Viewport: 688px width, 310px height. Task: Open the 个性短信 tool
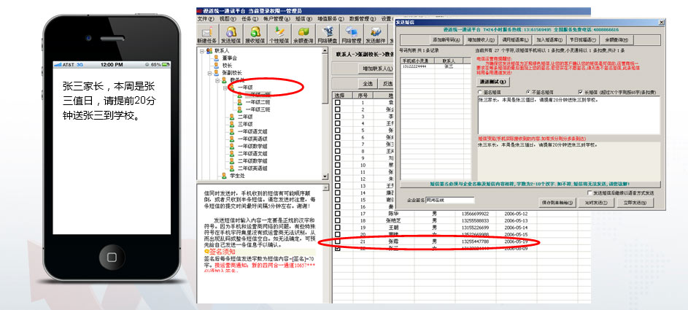[x=280, y=35]
